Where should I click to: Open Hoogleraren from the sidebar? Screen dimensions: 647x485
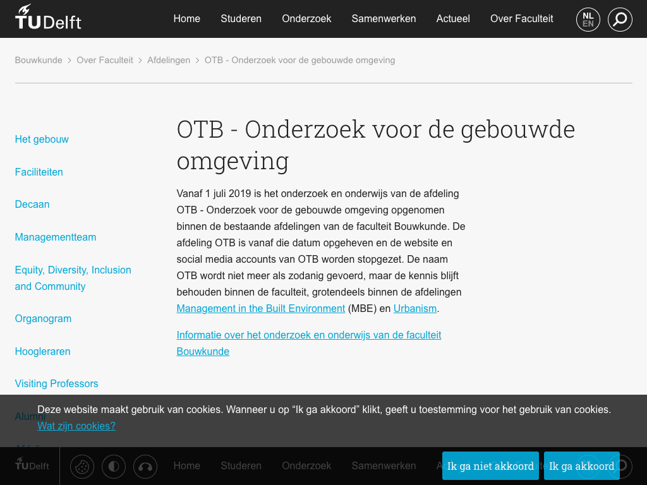[x=42, y=352]
